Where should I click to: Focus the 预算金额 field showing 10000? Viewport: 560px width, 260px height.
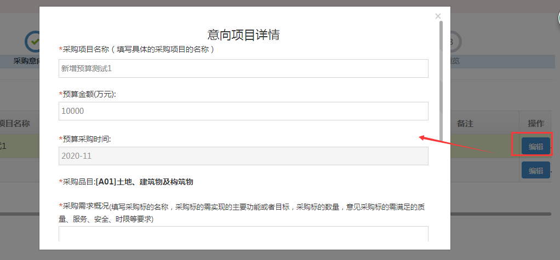pyautogui.click(x=243, y=111)
